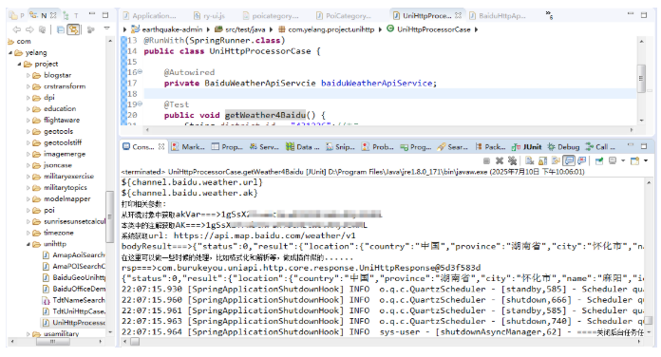
Task: Switch to the Package view tab
Action: [490, 147]
